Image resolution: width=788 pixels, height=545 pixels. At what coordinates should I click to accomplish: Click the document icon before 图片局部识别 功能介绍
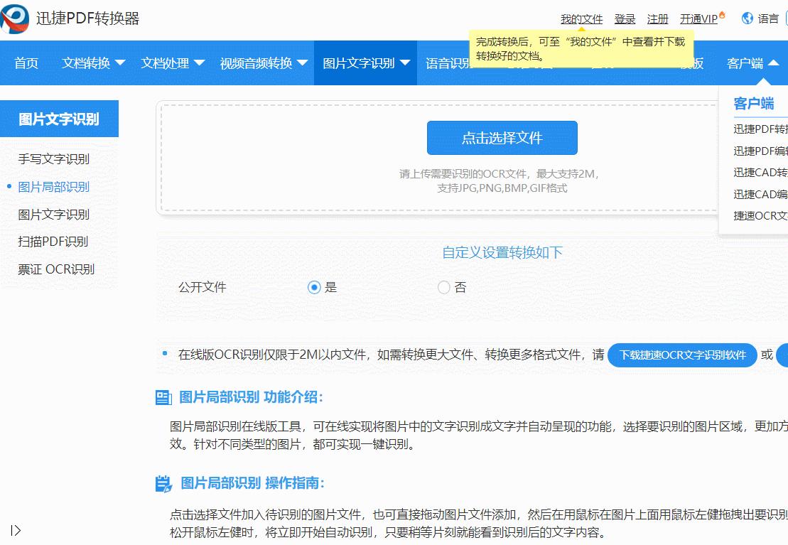[164, 397]
